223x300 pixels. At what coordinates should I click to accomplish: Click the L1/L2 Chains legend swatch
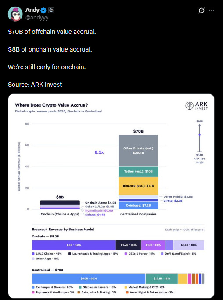[x=33, y=254]
